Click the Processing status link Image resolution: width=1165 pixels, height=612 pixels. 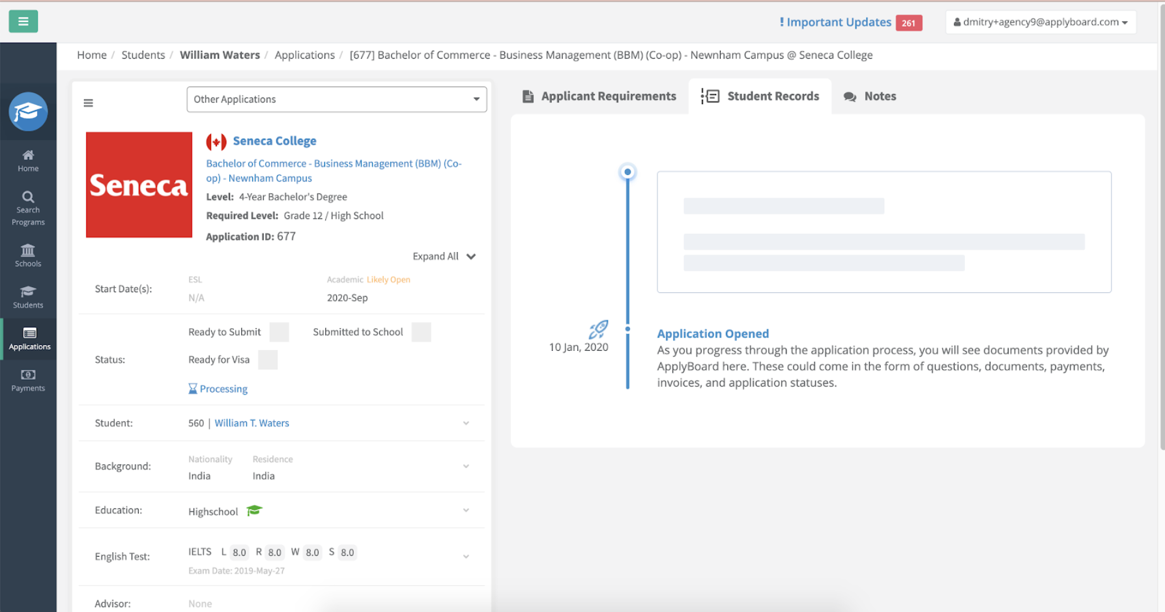click(223, 389)
